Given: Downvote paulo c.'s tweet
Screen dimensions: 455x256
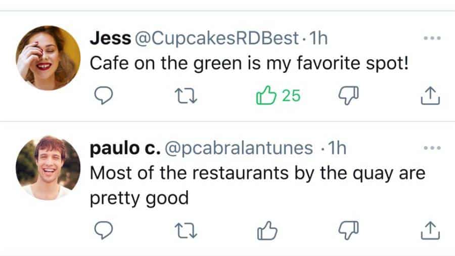Looking at the screenshot, I should click(347, 231).
